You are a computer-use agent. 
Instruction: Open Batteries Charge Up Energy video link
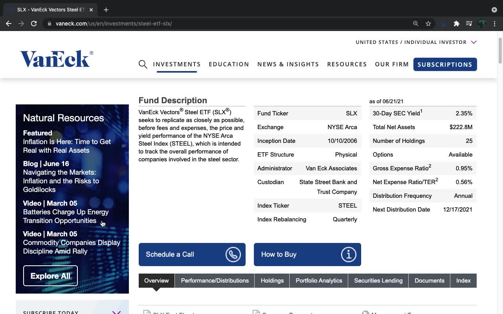pyautogui.click(x=66, y=216)
